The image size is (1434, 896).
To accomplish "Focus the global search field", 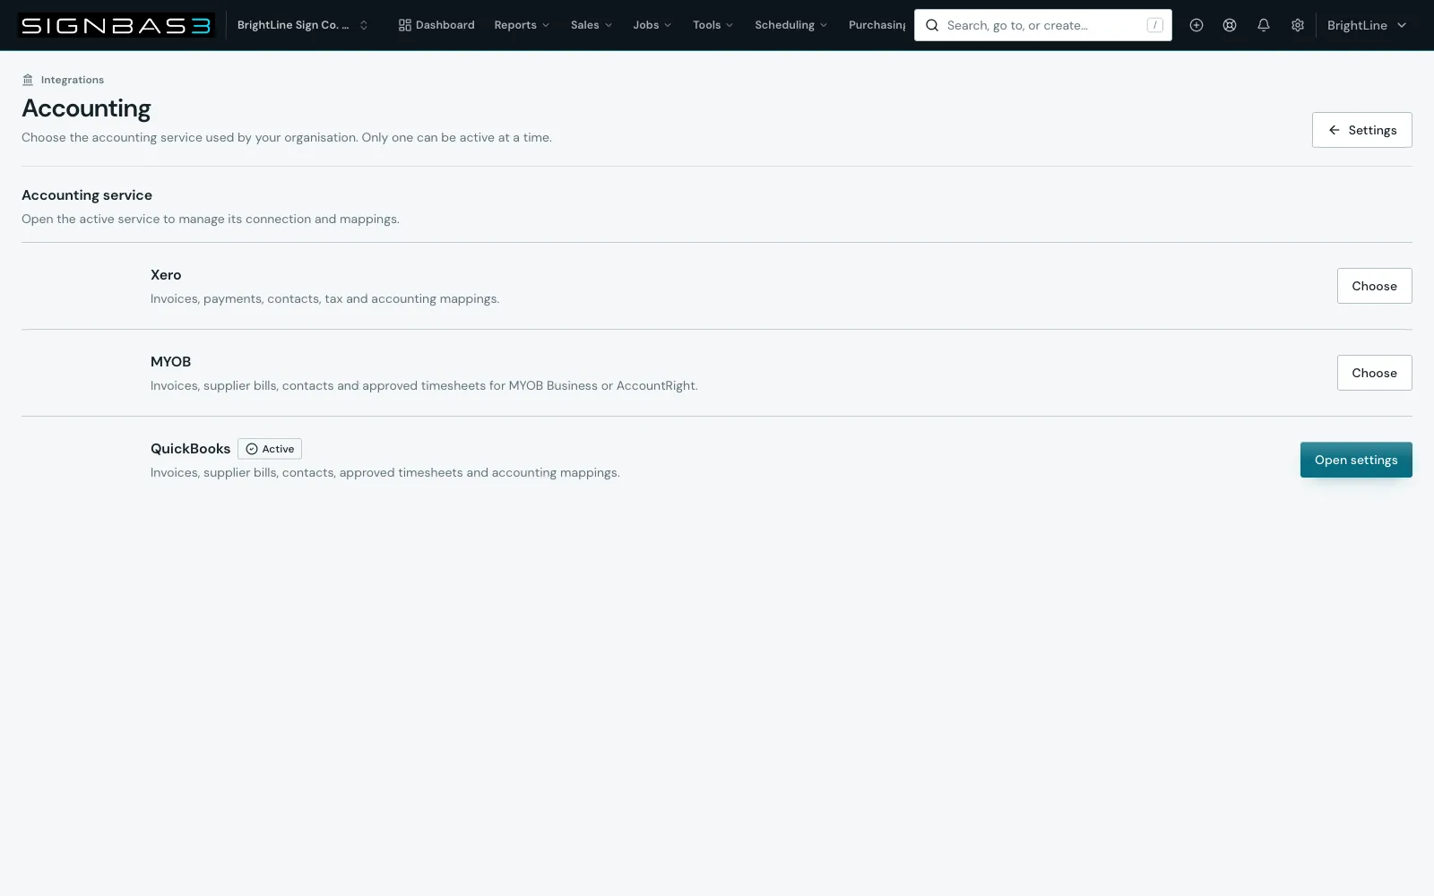I will click(1043, 25).
